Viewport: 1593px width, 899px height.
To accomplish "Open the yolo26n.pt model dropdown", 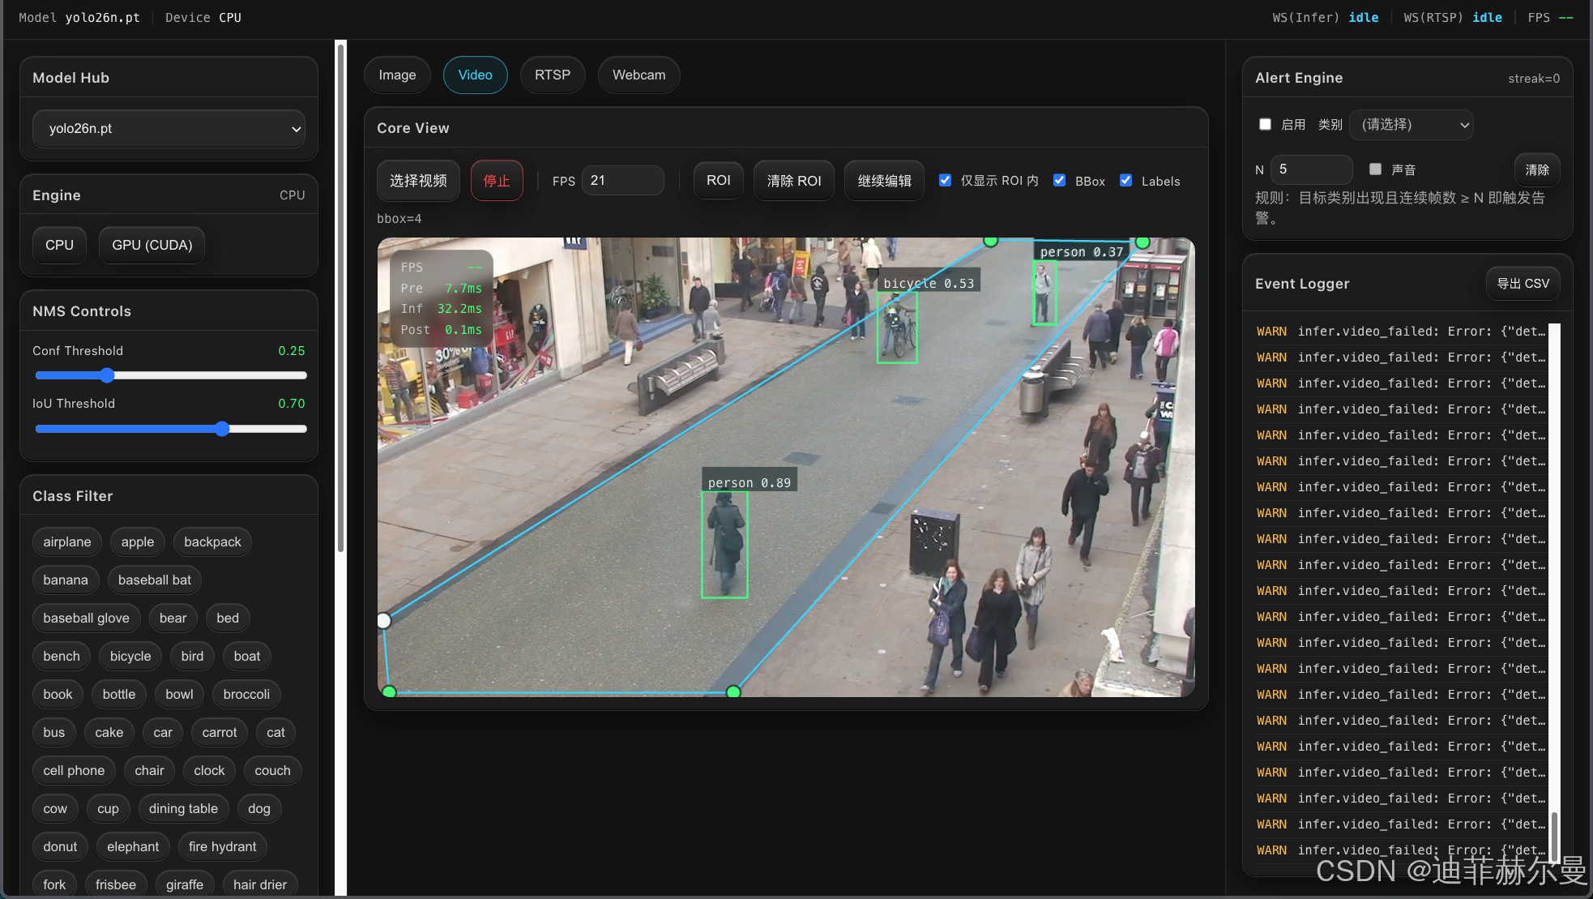I will click(169, 128).
